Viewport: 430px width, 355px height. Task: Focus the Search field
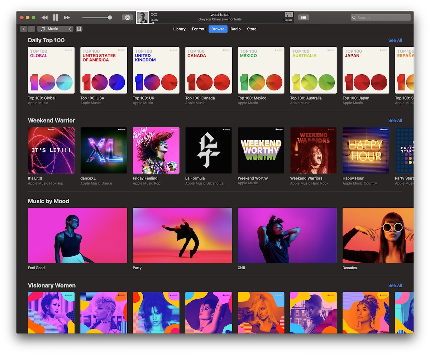point(381,17)
